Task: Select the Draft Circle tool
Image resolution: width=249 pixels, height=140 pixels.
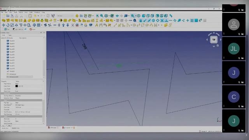Action: click(134, 25)
